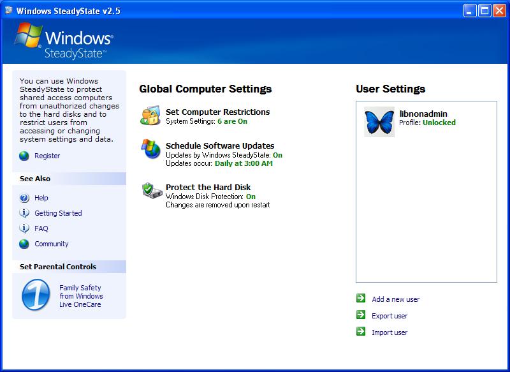
Task: Click the green arrow beside Import user
Action: [x=361, y=331]
